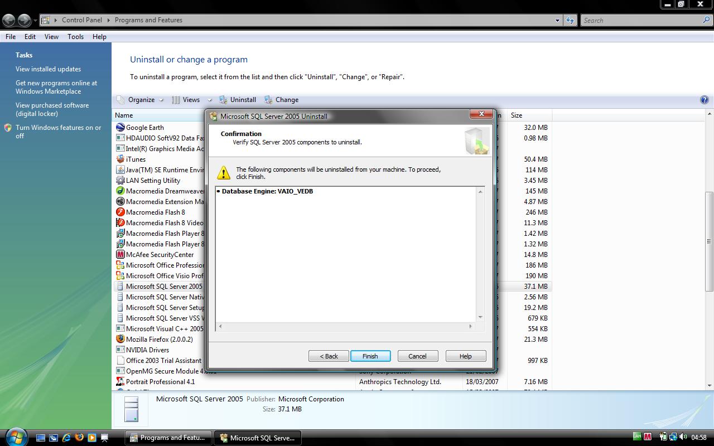Screen dimensions: 714x446
Task: Click the dialog list horizontal scrollbar
Action: [345, 326]
